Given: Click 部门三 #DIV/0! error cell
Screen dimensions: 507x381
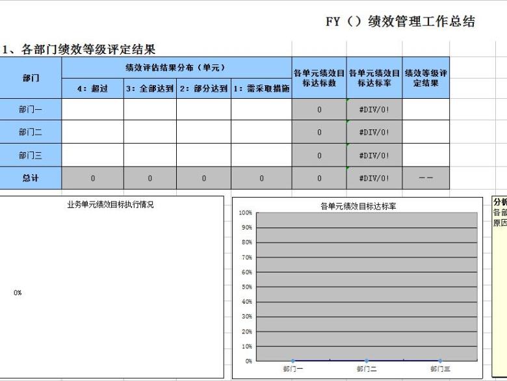Looking at the screenshot, I should coord(374,155).
